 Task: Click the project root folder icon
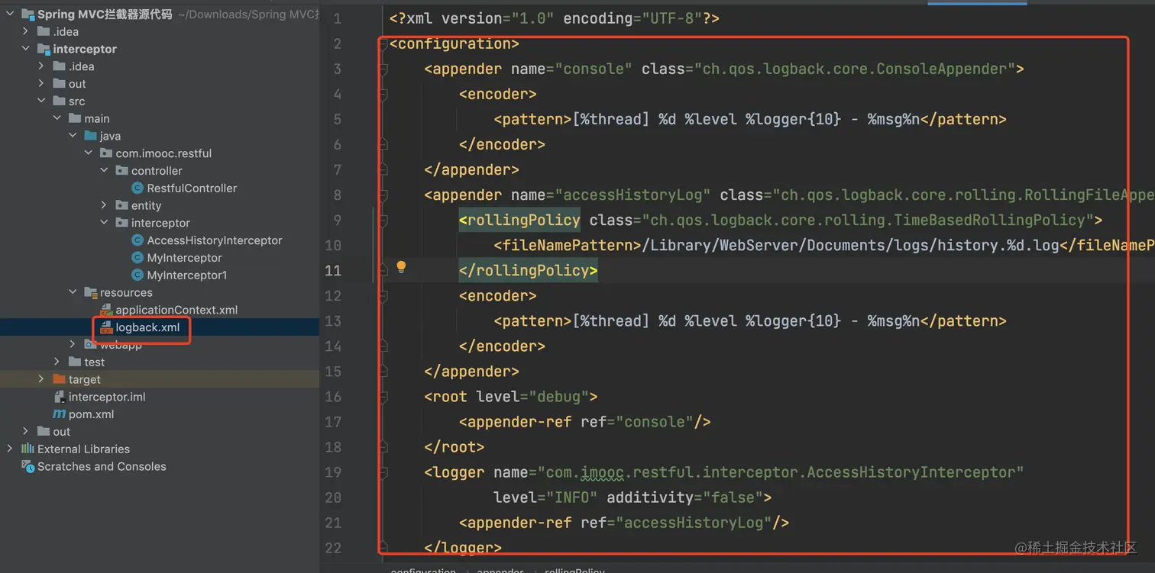27,14
